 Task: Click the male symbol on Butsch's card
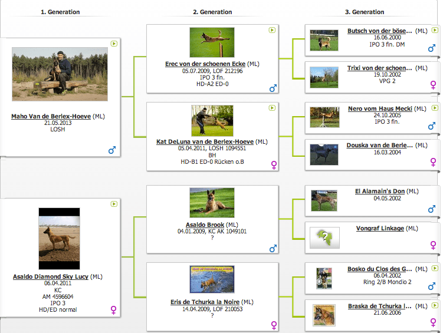432,48
